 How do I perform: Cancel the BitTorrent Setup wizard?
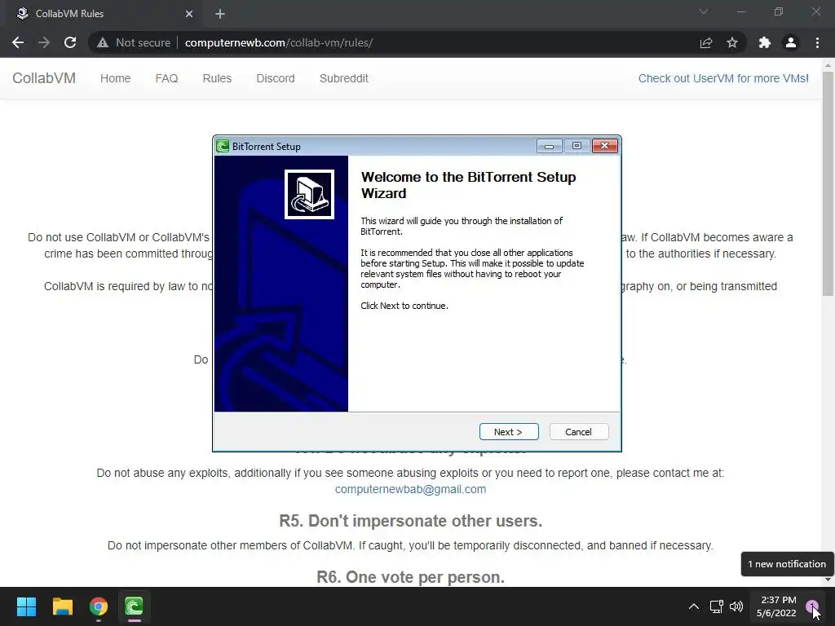point(578,432)
